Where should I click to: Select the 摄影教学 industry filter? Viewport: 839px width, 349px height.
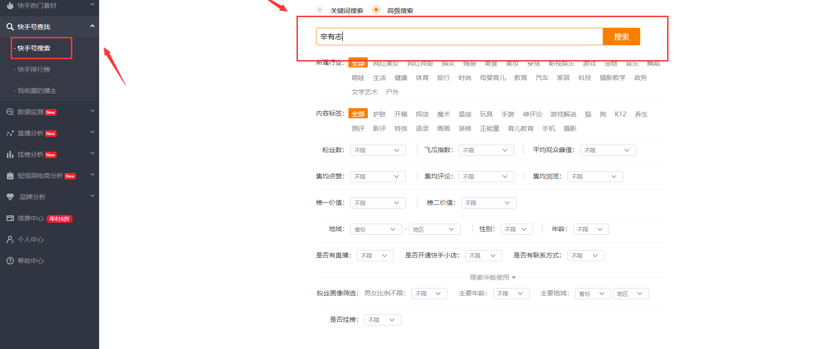pos(612,78)
